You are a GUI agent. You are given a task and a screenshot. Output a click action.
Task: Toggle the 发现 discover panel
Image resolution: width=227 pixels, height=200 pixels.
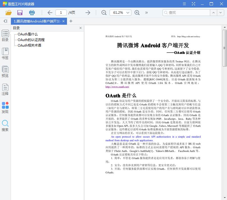[x=5, y=107]
